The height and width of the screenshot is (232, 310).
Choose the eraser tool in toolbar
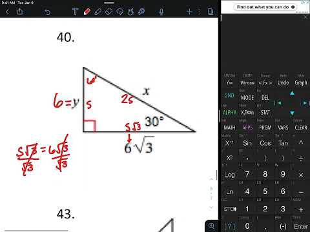[x=108, y=12]
